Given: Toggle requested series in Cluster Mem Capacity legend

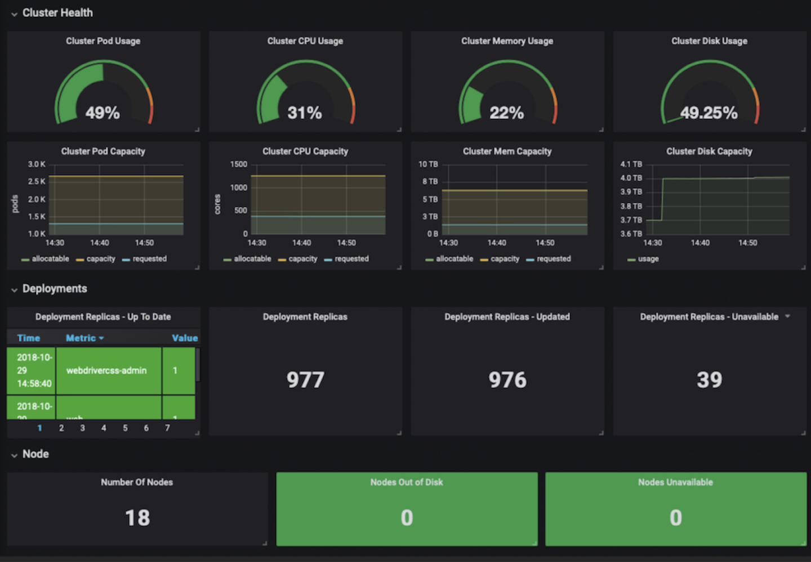Looking at the screenshot, I should tap(554, 259).
